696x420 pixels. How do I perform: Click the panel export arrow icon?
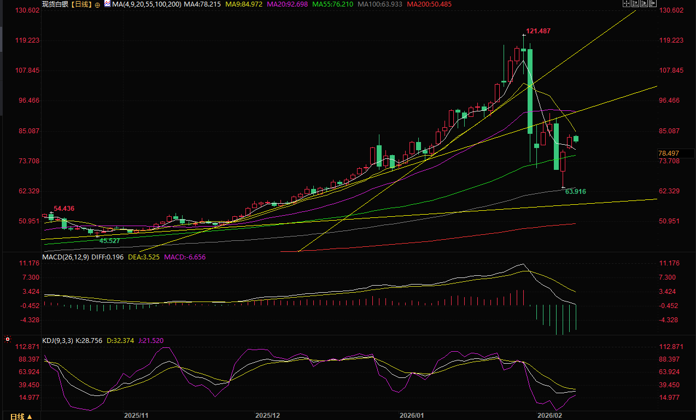[653, 3]
